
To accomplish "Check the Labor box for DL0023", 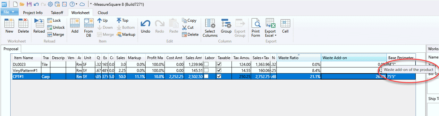I will coord(207,64).
